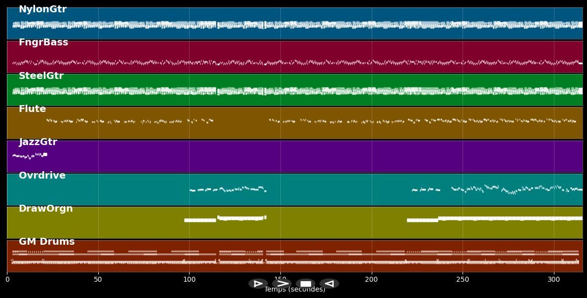This screenshot has width=587, height=298.
Task: Pick the DrawOrgn track name
Action: pos(45,209)
